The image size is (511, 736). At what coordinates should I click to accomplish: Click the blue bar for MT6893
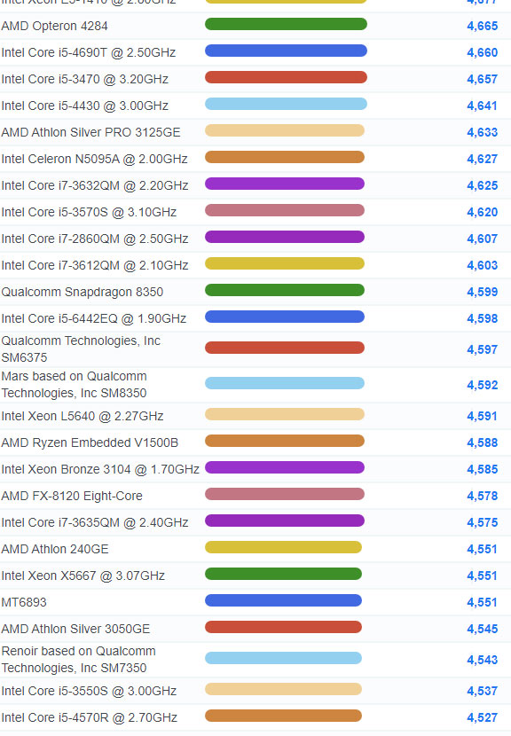coord(283,600)
